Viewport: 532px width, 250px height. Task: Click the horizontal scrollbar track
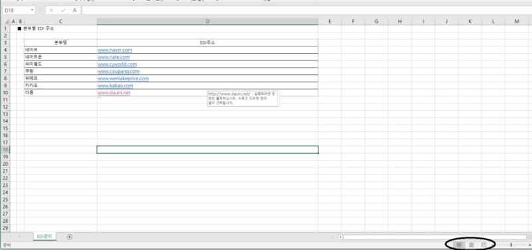435,237
